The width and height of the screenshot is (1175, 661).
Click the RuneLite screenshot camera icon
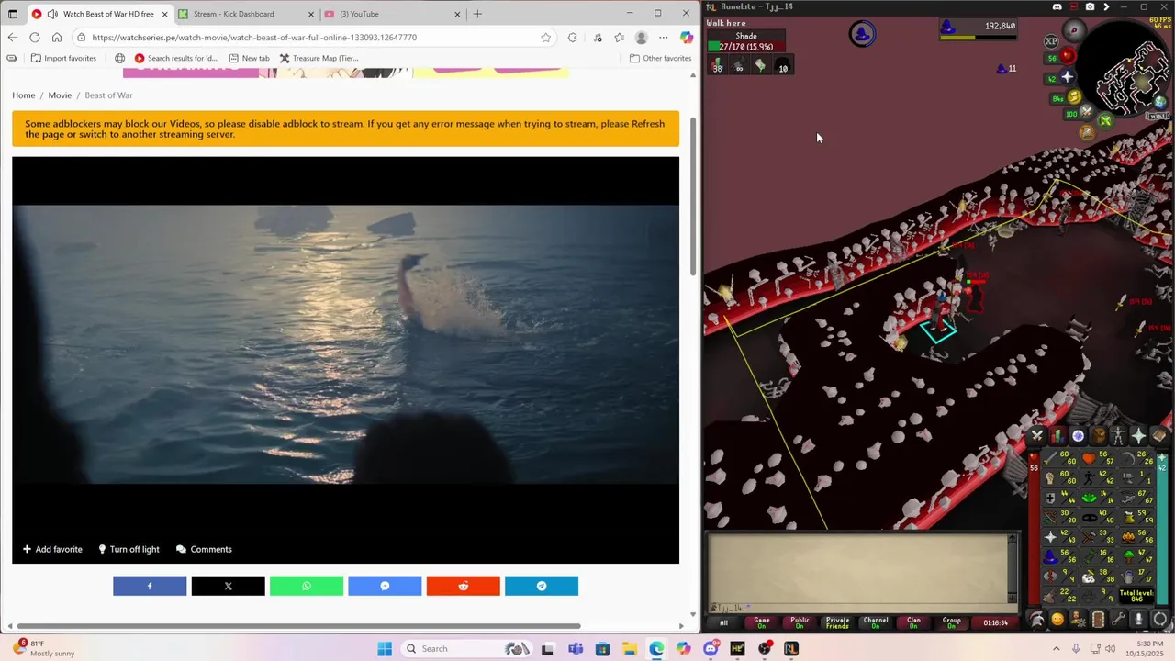[1090, 6]
